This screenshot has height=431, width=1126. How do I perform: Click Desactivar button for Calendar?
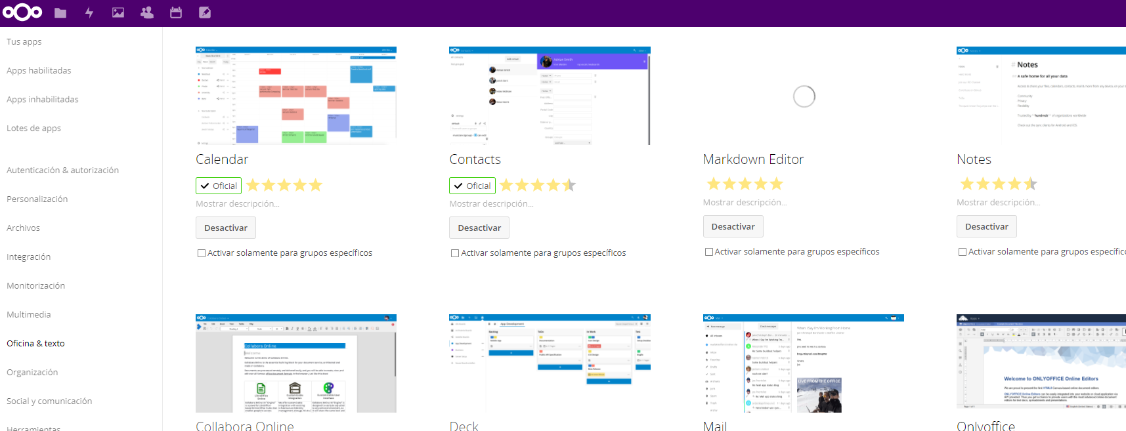(226, 228)
